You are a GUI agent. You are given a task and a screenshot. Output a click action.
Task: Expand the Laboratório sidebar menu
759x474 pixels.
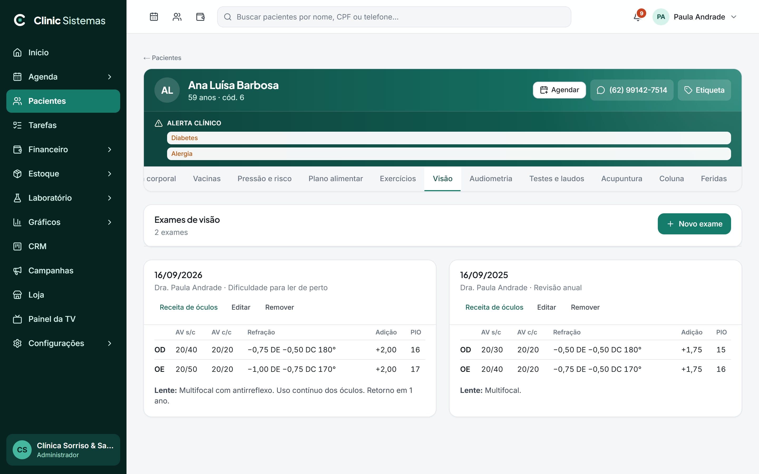click(x=63, y=198)
